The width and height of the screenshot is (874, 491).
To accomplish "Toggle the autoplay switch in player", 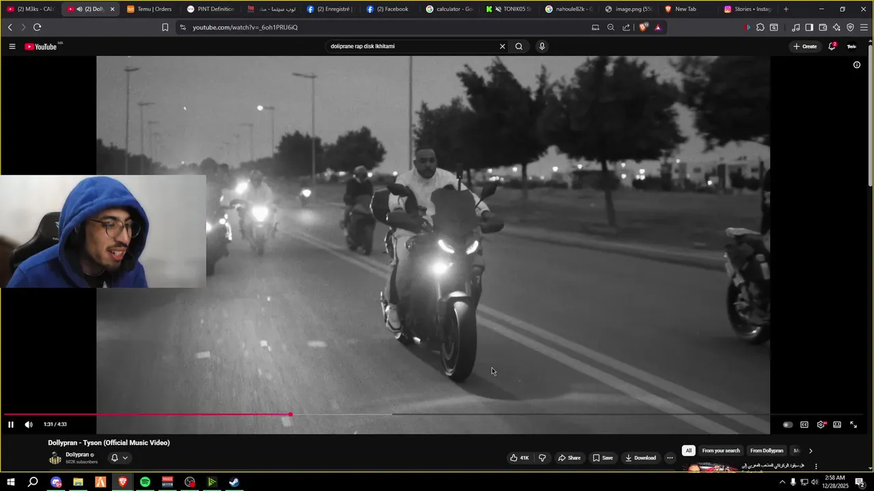I will (787, 425).
